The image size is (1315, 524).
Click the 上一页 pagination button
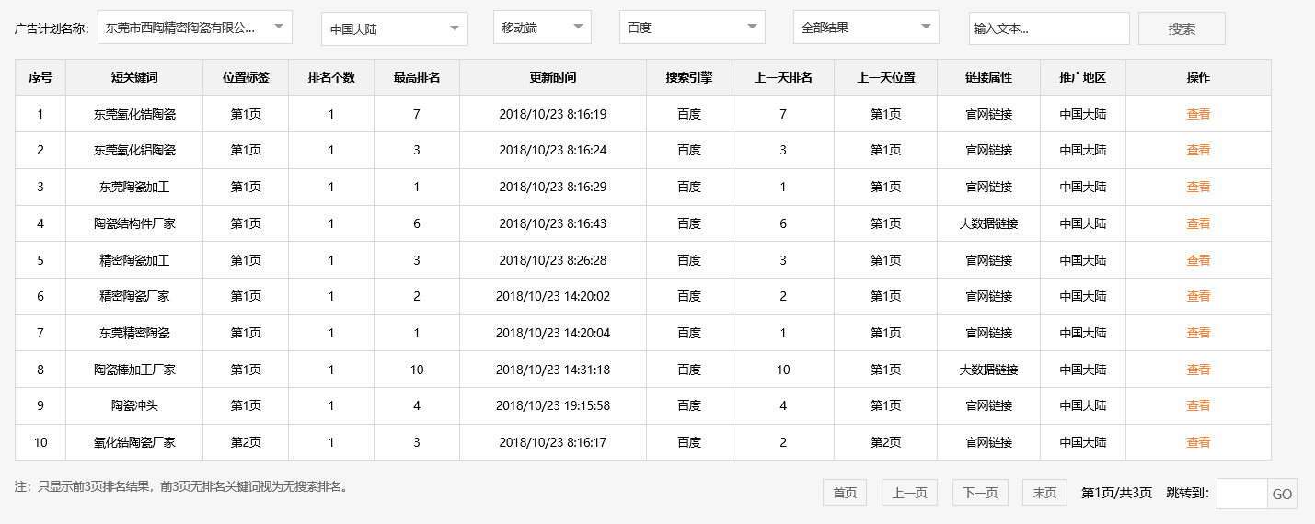(x=909, y=493)
